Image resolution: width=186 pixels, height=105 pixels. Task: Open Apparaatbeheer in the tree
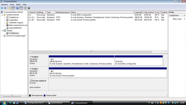(x=15, y=28)
